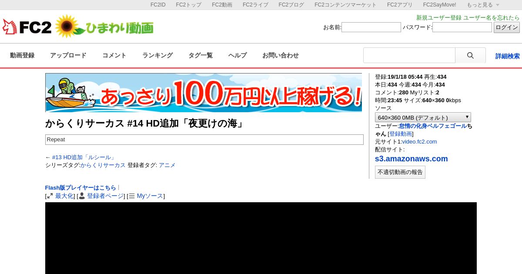Open ヘルプ menu item
This screenshot has height=274, width=522.
[x=238, y=55]
